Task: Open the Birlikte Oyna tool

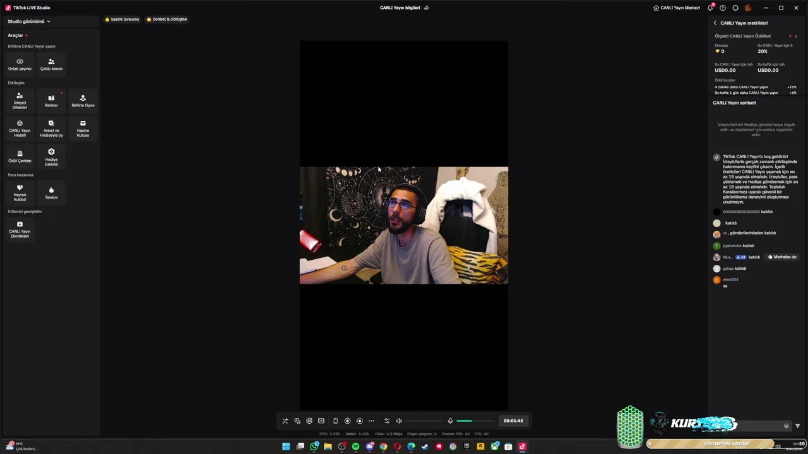Action: point(83,101)
